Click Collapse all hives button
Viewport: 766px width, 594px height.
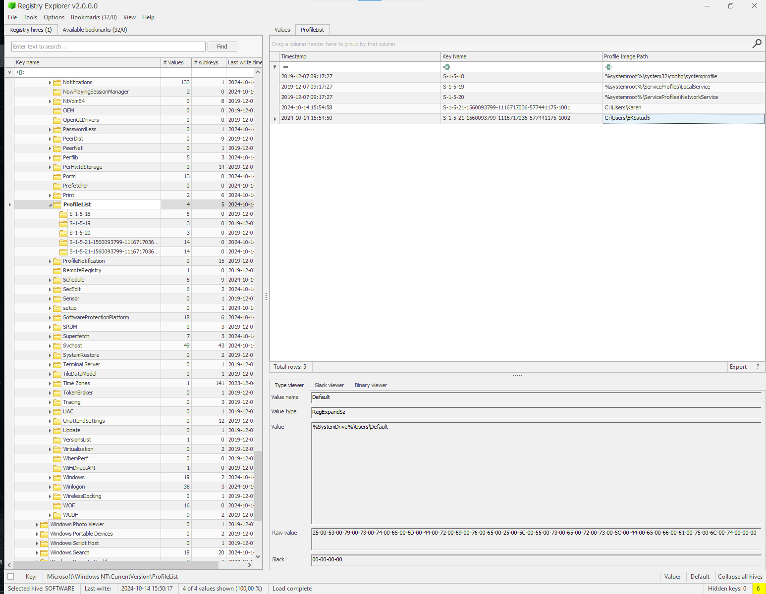click(740, 576)
